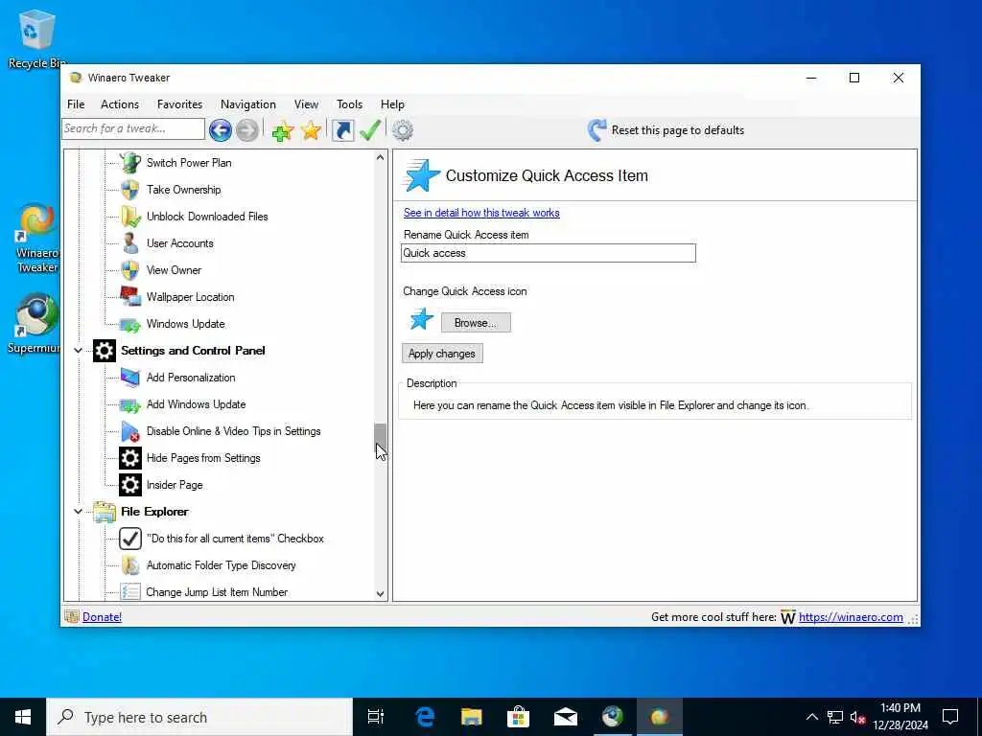
Task: Click the User Accounts person icon
Action: tap(130, 243)
